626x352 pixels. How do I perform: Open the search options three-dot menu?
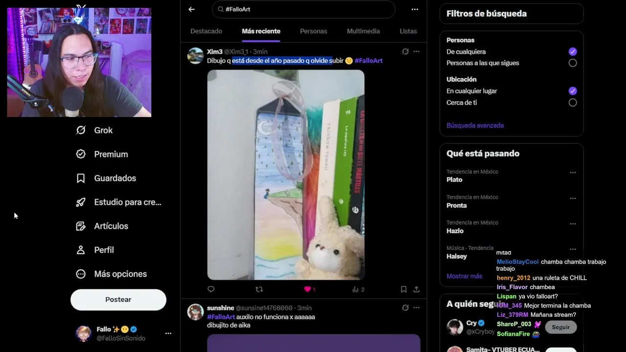pos(415,9)
